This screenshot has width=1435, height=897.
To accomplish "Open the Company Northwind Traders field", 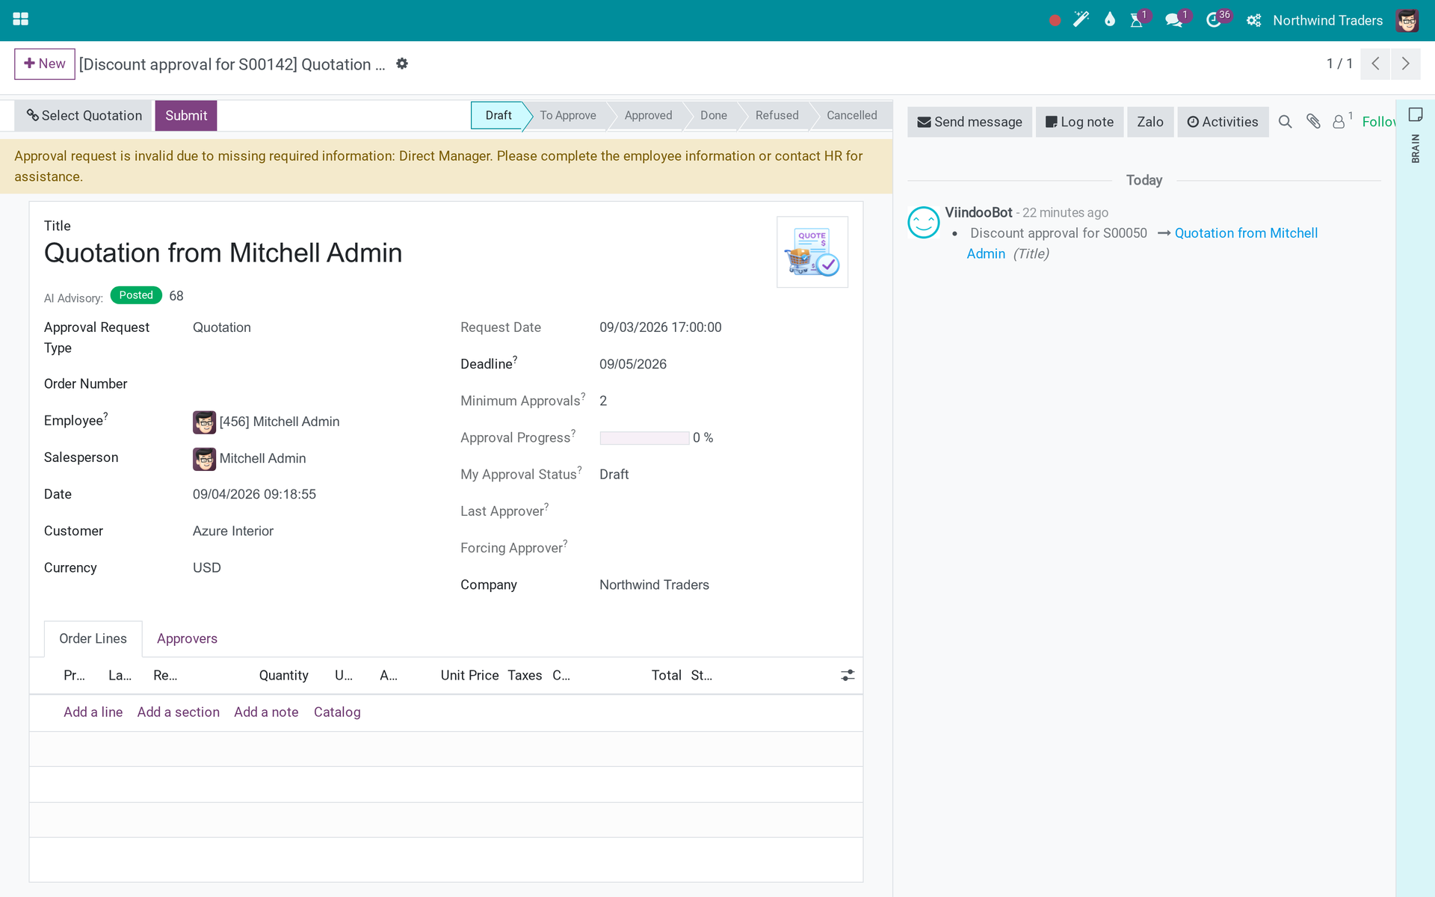I will click(654, 585).
